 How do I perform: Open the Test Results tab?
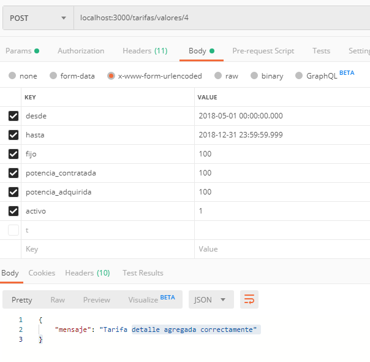[x=143, y=272]
